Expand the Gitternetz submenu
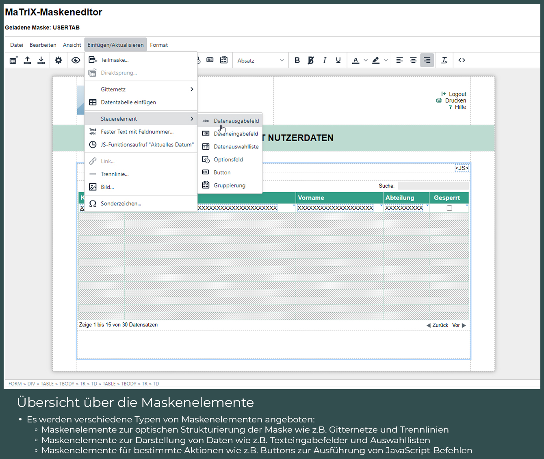This screenshot has width=544, height=459. pos(141,89)
